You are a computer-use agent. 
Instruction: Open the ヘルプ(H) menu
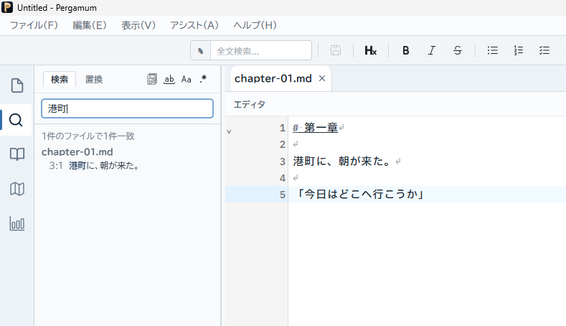click(x=255, y=25)
